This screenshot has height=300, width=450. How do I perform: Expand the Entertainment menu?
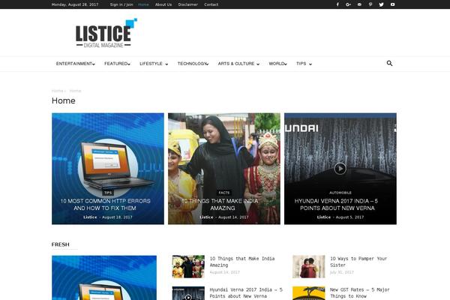76,64
